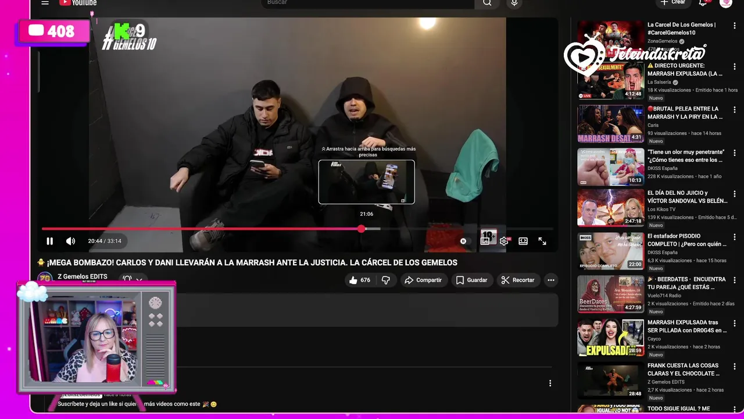Switch to theater mode
The width and height of the screenshot is (744, 419).
(523, 241)
